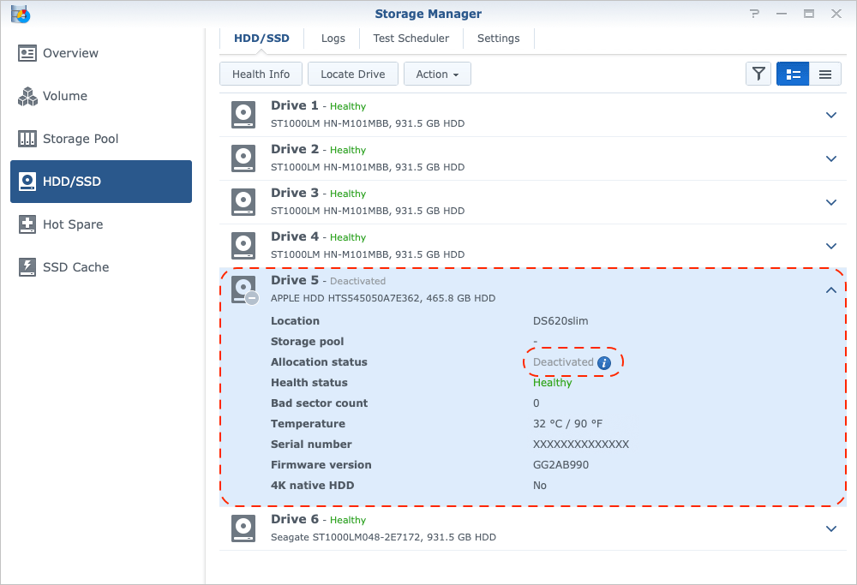This screenshot has width=857, height=585.
Task: Click the Deactivated info icon
Action: pyautogui.click(x=604, y=362)
